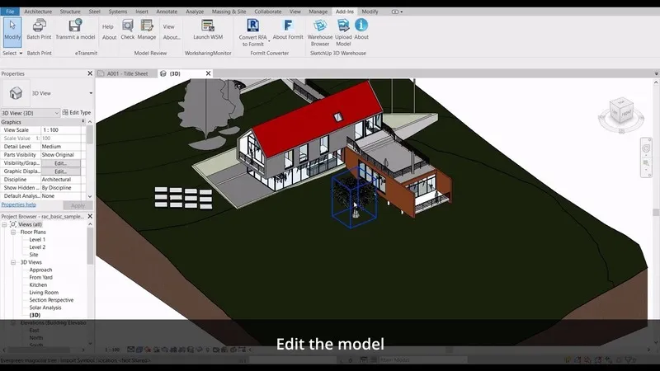Click the zoom tool on navigation bar
Screen dimensions: 660x371
[646, 162]
